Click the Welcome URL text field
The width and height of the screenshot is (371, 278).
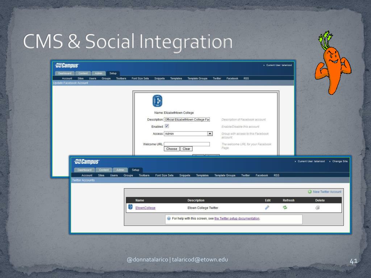(x=187, y=144)
